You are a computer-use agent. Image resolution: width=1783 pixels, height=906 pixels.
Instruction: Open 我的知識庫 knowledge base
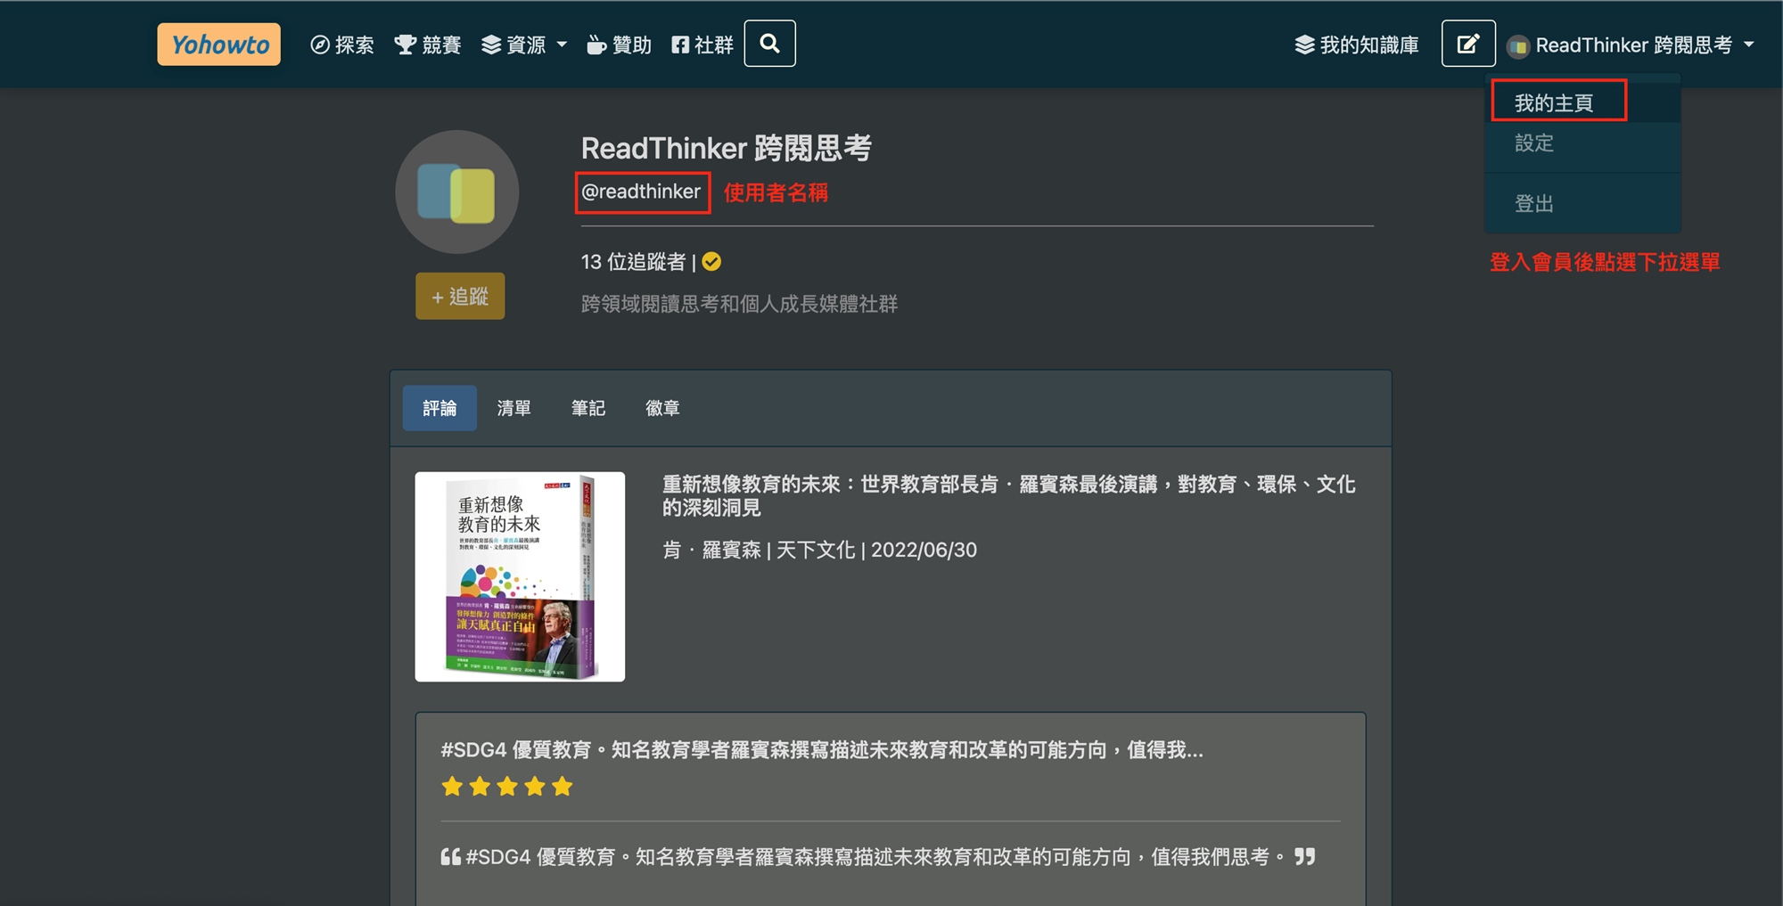coord(1356,45)
